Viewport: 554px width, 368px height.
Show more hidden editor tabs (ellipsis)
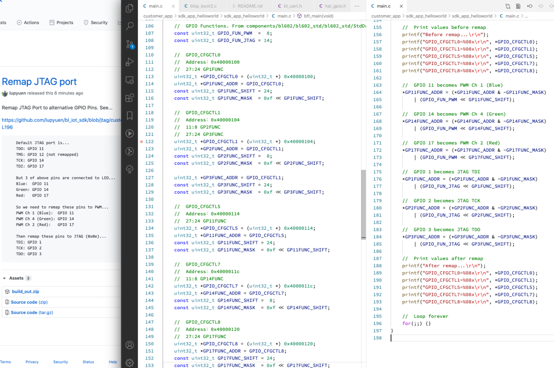(x=357, y=6)
